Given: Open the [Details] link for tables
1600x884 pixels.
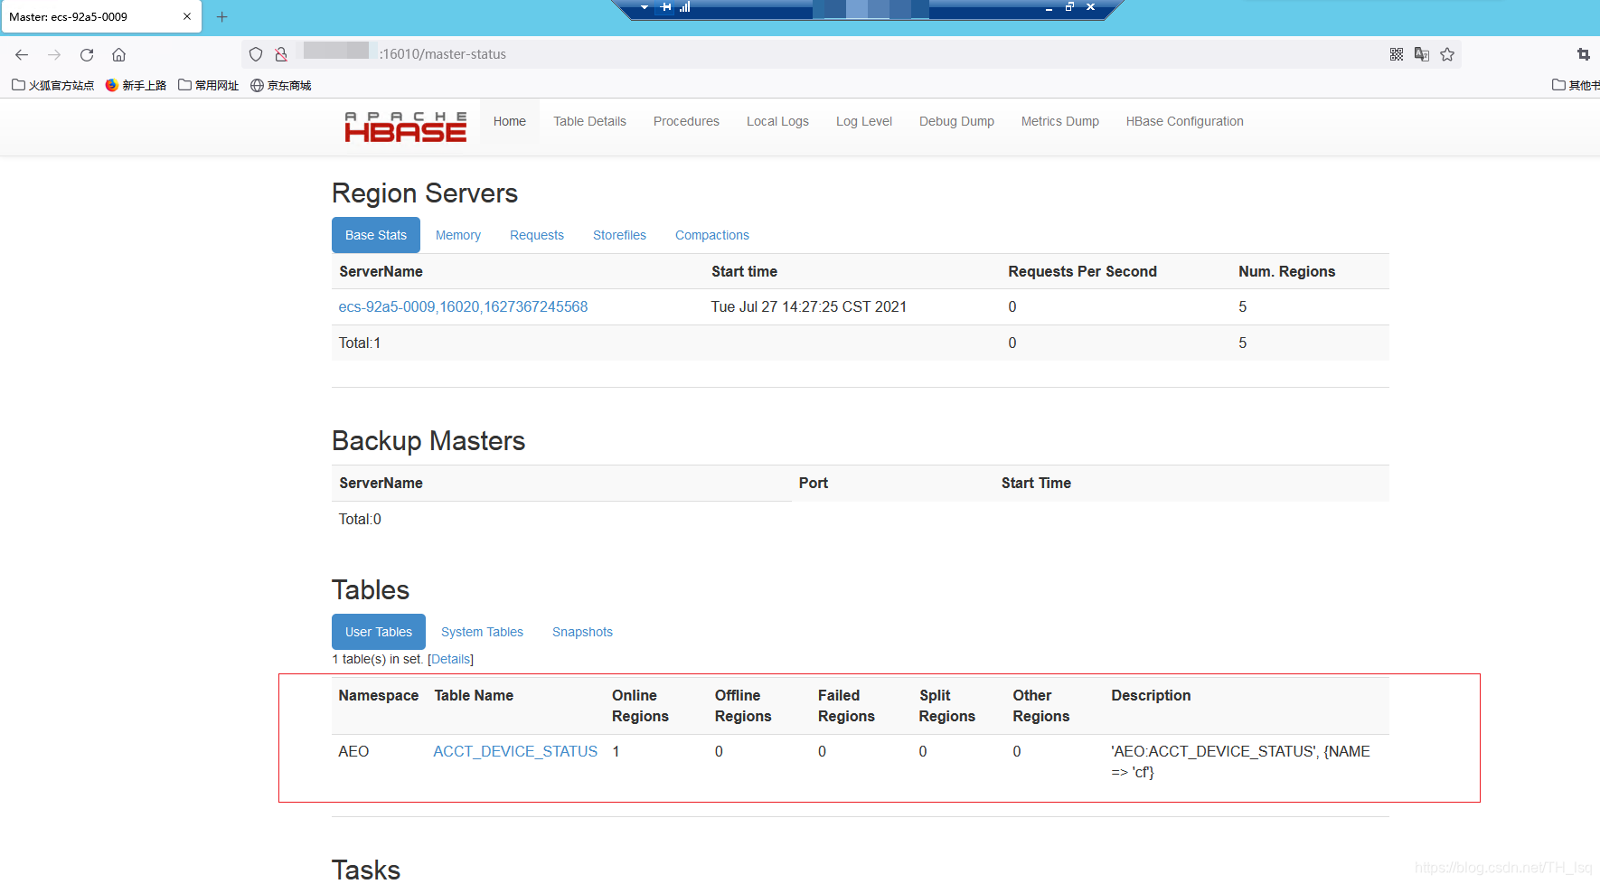Looking at the screenshot, I should (450, 659).
